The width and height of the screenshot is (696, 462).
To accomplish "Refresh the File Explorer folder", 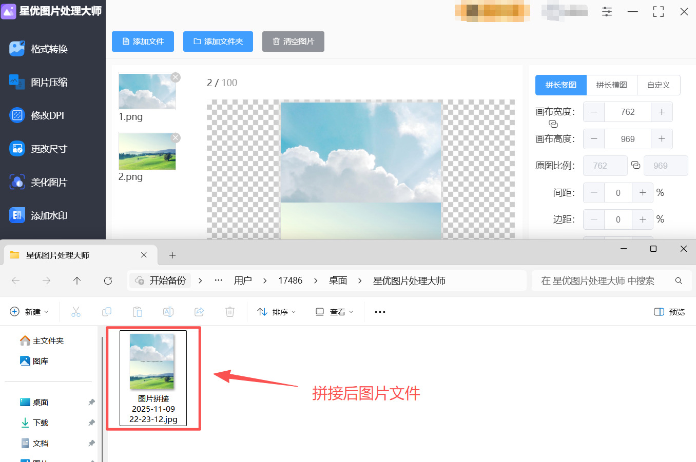I will 108,280.
